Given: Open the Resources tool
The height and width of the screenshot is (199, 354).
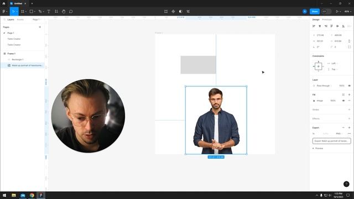Looking at the screenshot, I should [56, 11].
